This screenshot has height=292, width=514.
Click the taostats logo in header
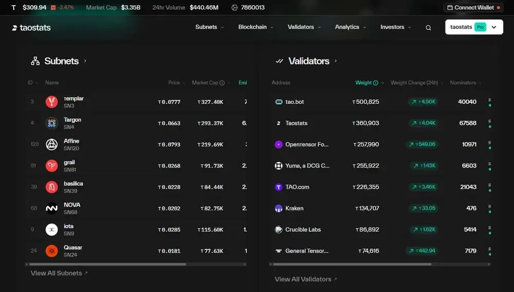coord(31,28)
